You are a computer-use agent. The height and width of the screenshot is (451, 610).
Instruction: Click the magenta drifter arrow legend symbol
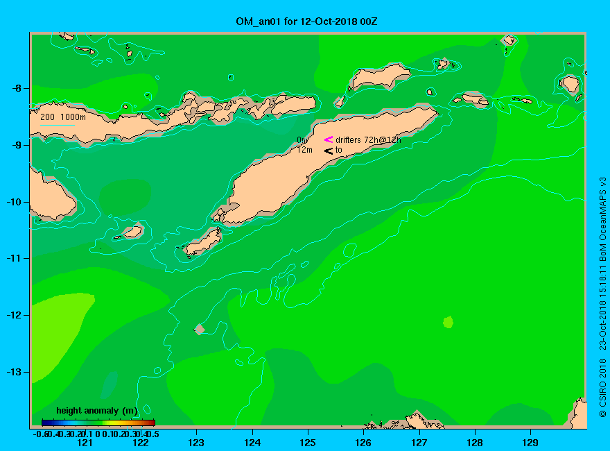[329, 139]
